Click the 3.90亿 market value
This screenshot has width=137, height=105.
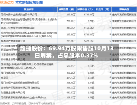pos(91,59)
